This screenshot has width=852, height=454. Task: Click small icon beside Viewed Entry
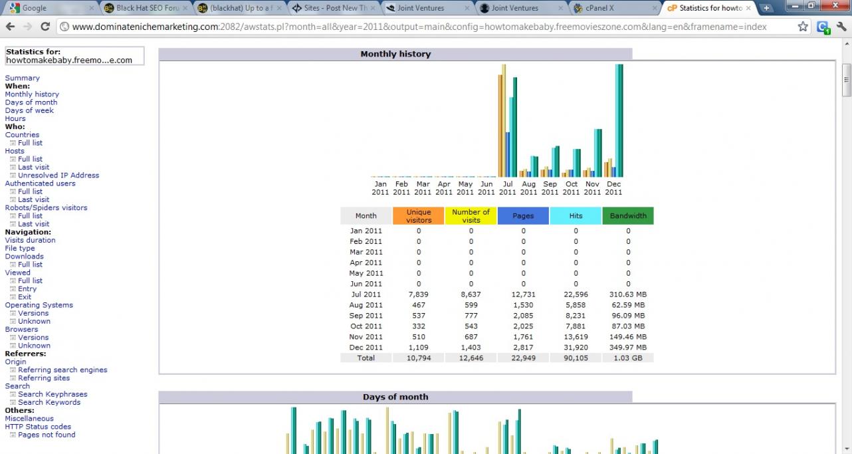click(x=13, y=289)
